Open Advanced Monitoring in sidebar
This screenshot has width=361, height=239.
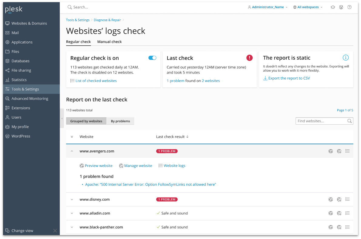pos(30,99)
